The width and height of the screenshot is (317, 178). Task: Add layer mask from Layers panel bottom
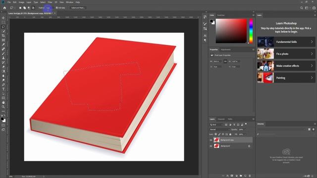coord(232,176)
